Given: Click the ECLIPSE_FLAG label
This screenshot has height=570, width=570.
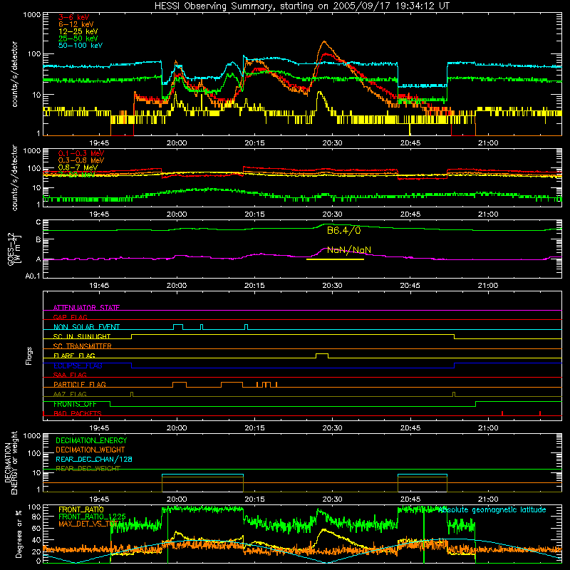Looking at the screenshot, I should click(x=78, y=366).
